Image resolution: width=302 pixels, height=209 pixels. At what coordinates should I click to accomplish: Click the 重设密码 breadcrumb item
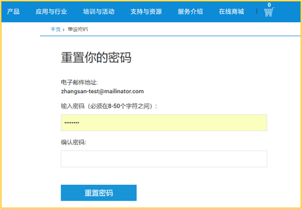click(78, 30)
